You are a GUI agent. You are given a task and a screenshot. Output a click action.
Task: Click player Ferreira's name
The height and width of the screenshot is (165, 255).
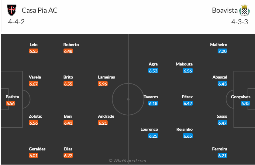220,149
